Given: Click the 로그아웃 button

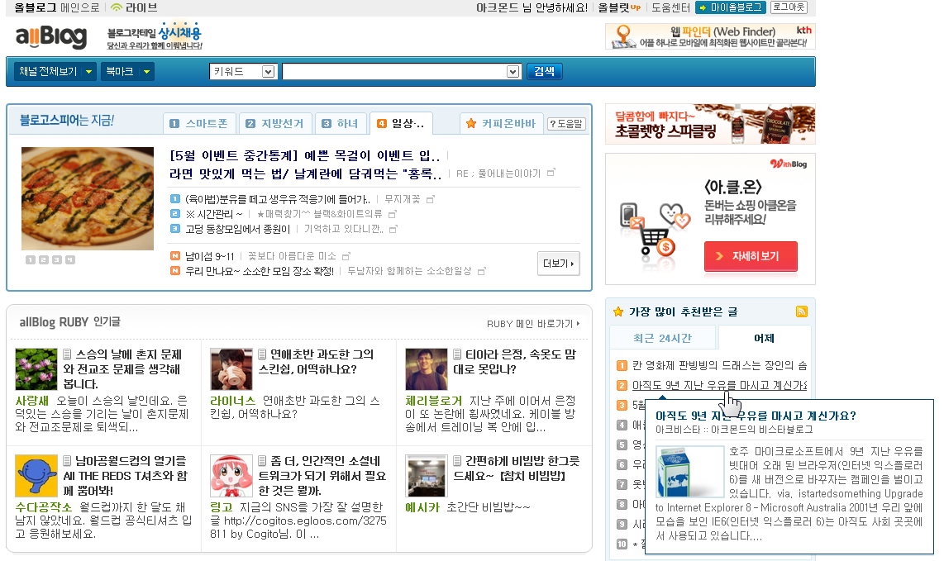Looking at the screenshot, I should [x=789, y=7].
